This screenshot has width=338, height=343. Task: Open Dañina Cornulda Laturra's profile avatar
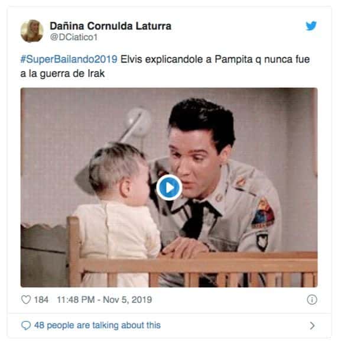32,31
